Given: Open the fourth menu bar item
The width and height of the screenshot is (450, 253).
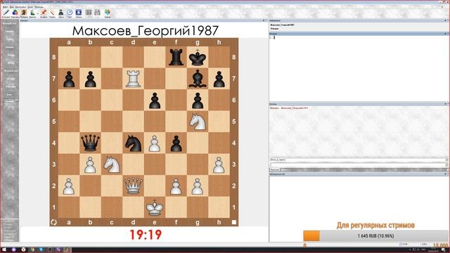Looking at the screenshot, I should click(30, 7).
